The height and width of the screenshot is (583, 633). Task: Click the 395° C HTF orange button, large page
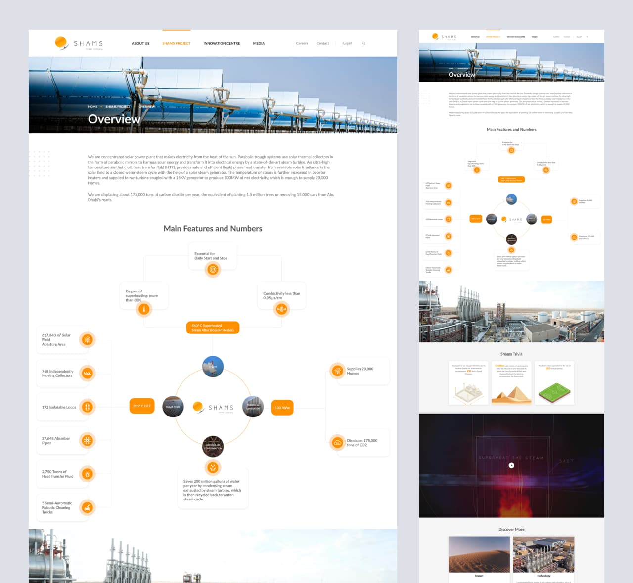tap(142, 406)
